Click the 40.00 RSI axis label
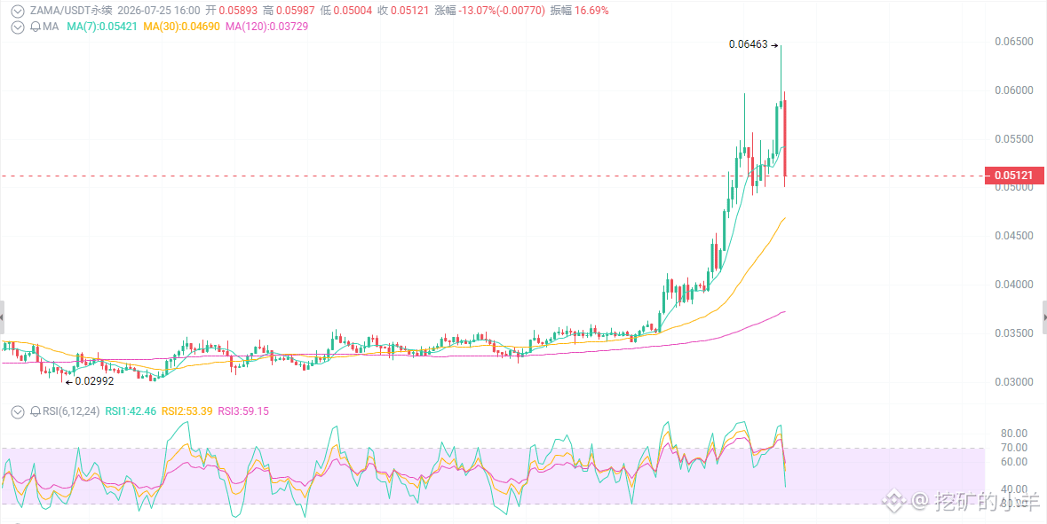Viewport: 1047px width, 524px height. 1013,489
